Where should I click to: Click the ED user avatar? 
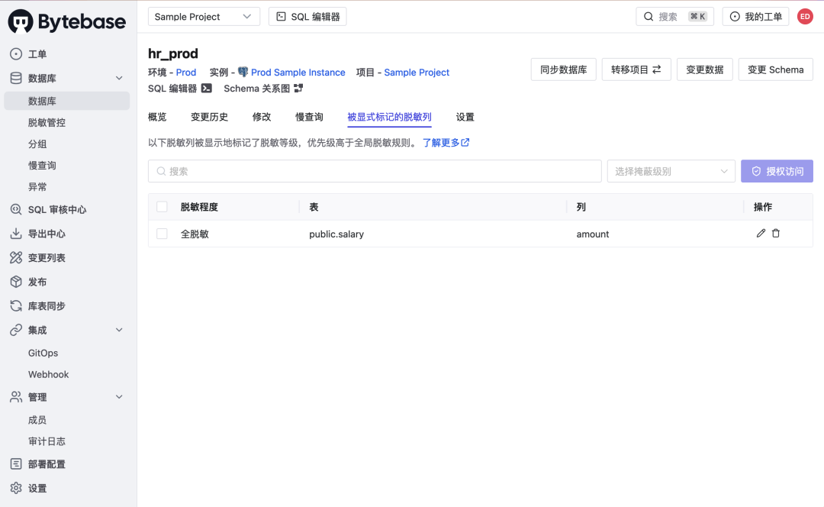(805, 16)
